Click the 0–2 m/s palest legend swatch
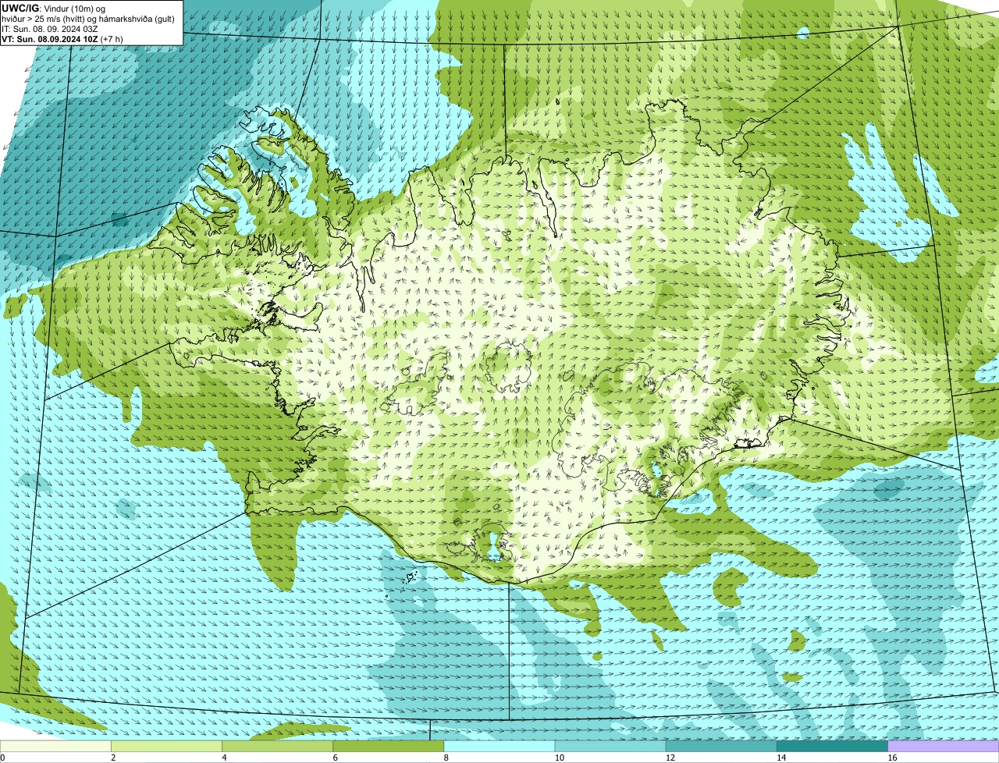 click(x=55, y=747)
